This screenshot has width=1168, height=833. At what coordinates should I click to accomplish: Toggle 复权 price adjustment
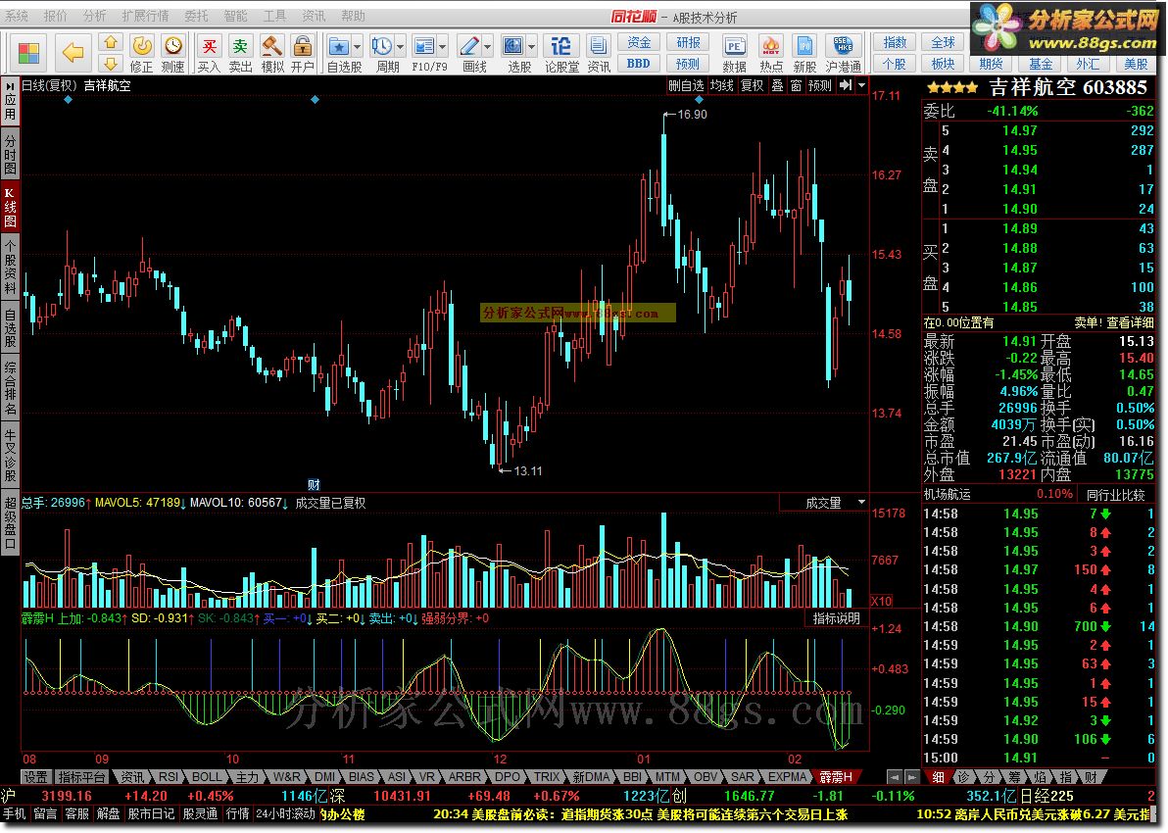pyautogui.click(x=752, y=85)
